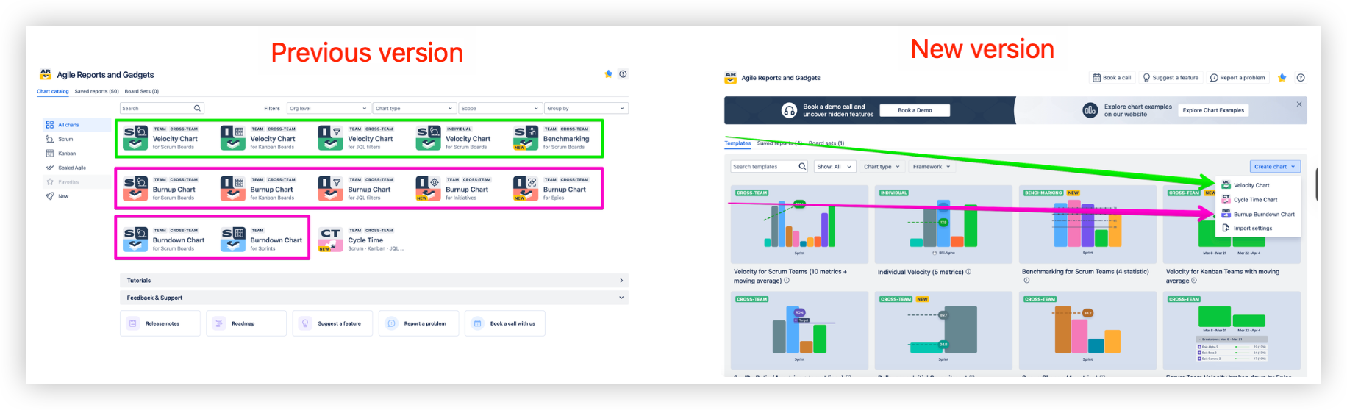The image size is (1347, 410).
Task: Collapse the Feedback & Support section
Action: point(374,298)
